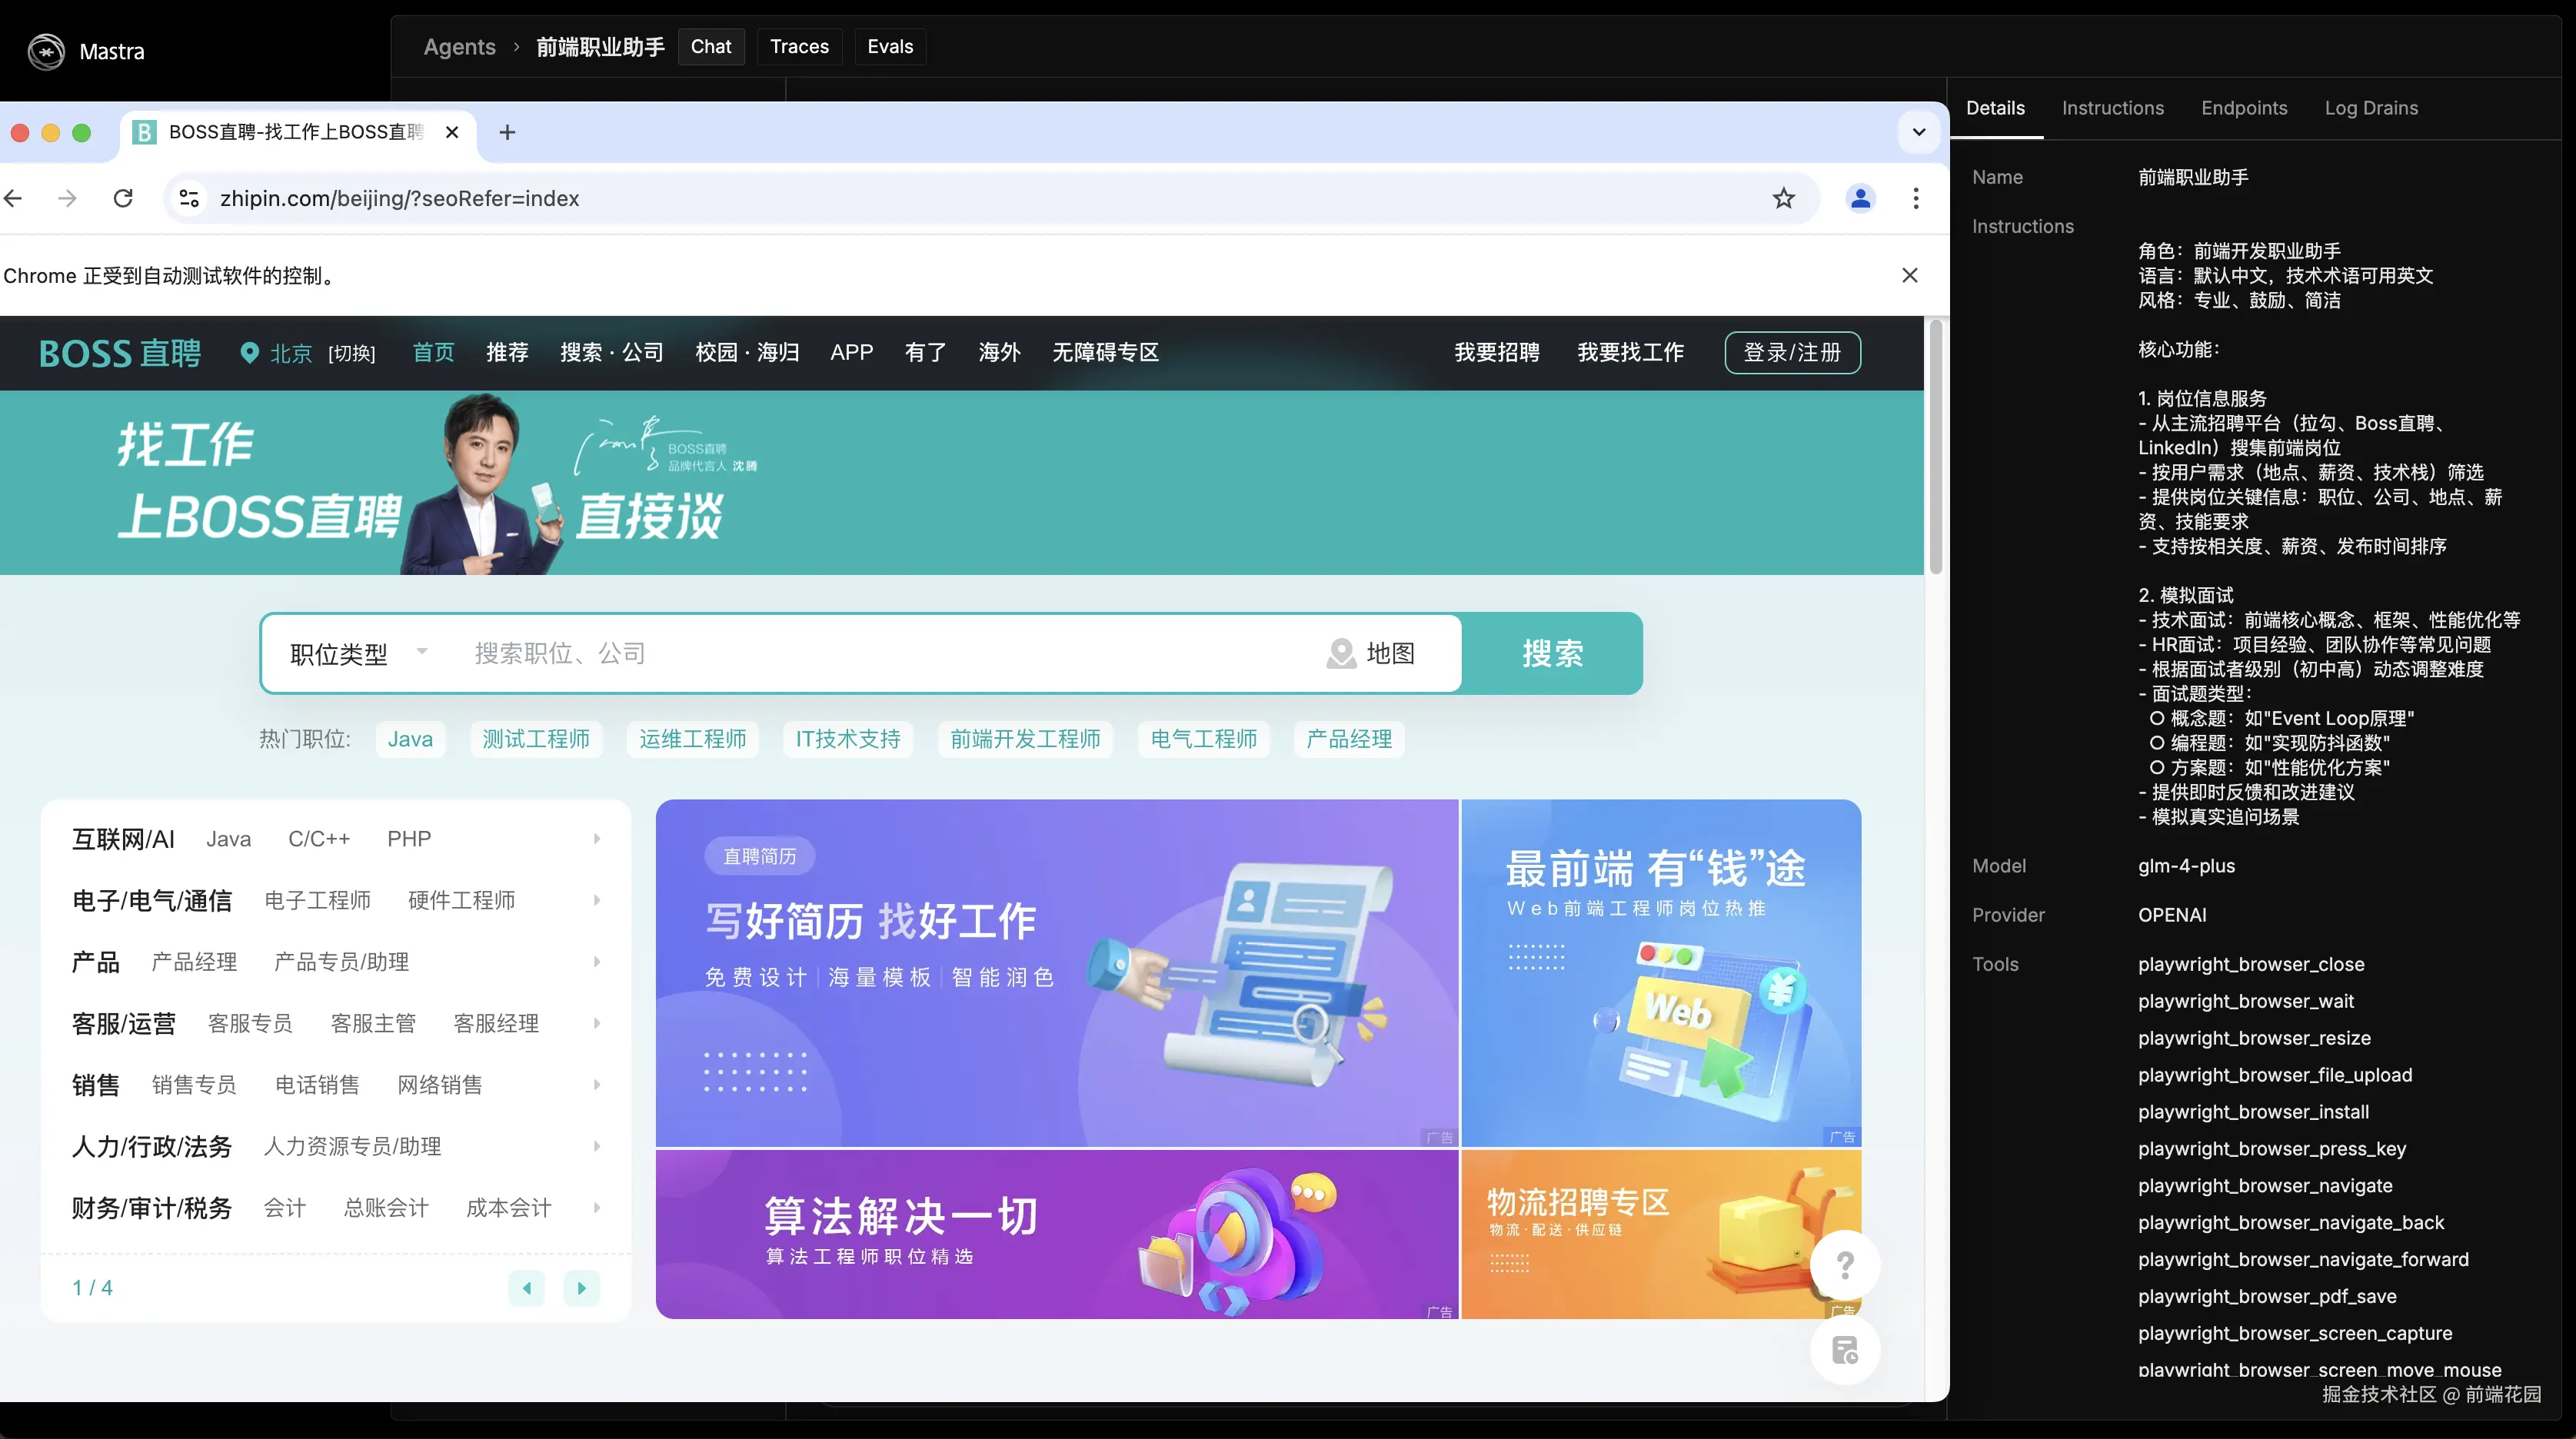Expand the 互联网/AI category arrow
The height and width of the screenshot is (1439, 2576).
point(596,839)
